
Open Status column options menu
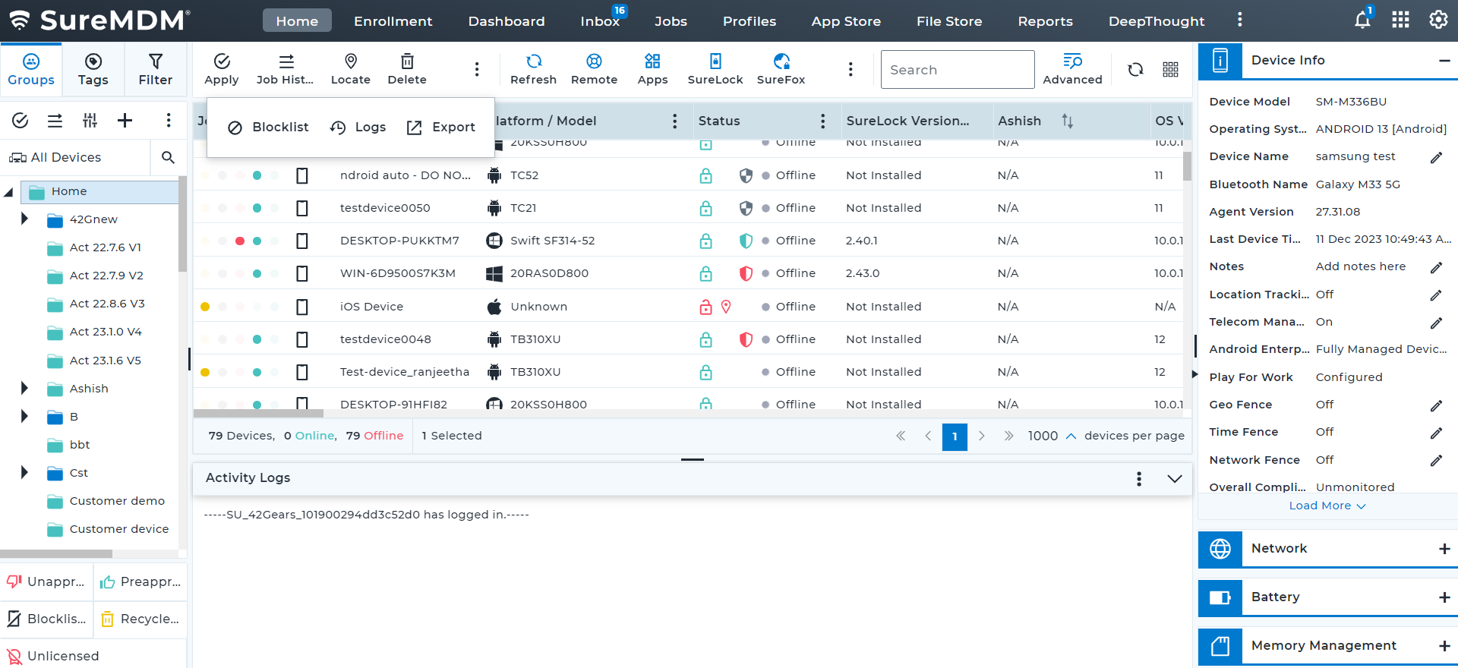[x=823, y=121]
